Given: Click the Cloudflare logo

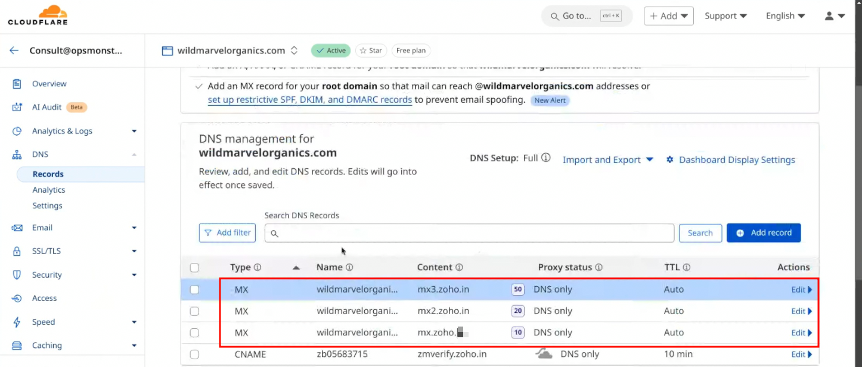Looking at the screenshot, I should 38,15.
